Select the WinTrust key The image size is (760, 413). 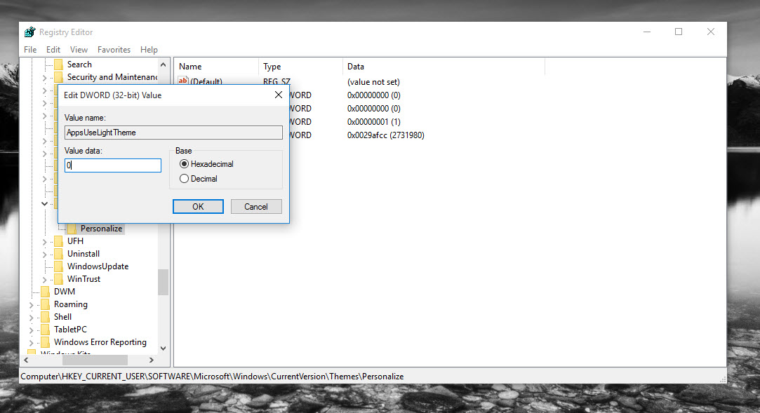click(84, 279)
